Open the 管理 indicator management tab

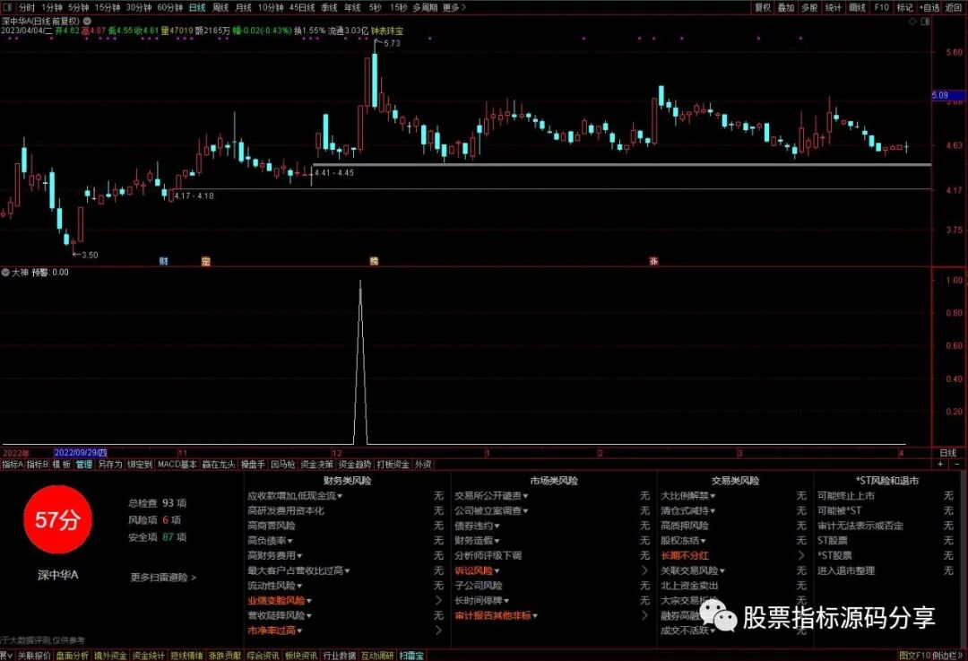[84, 464]
